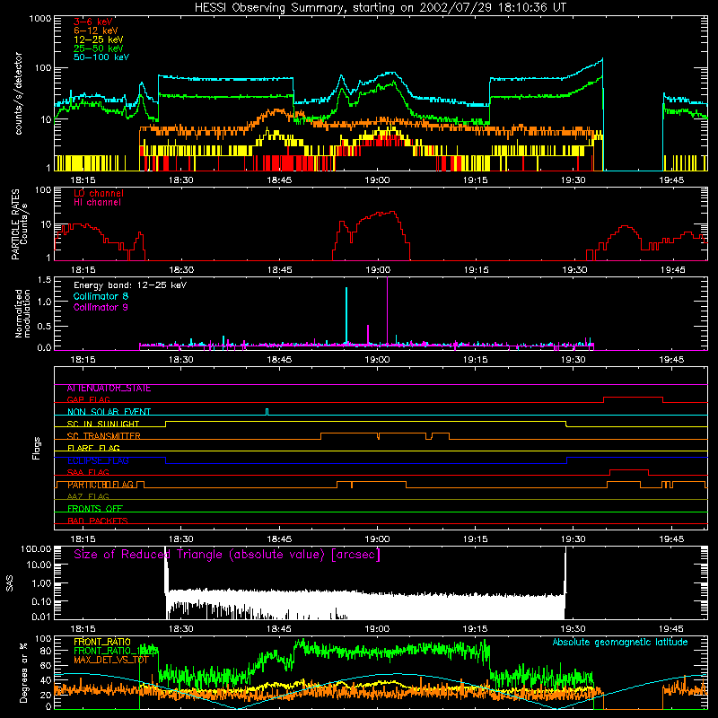Click 18:15 under the count-rate panel
The height and width of the screenshot is (718, 718).
83,180
